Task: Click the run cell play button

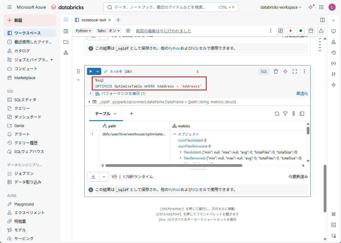Action: 91,71
